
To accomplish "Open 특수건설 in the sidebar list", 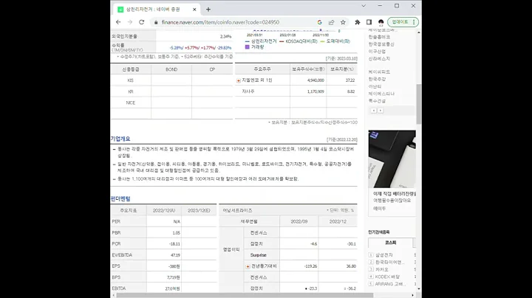I will (x=377, y=101).
